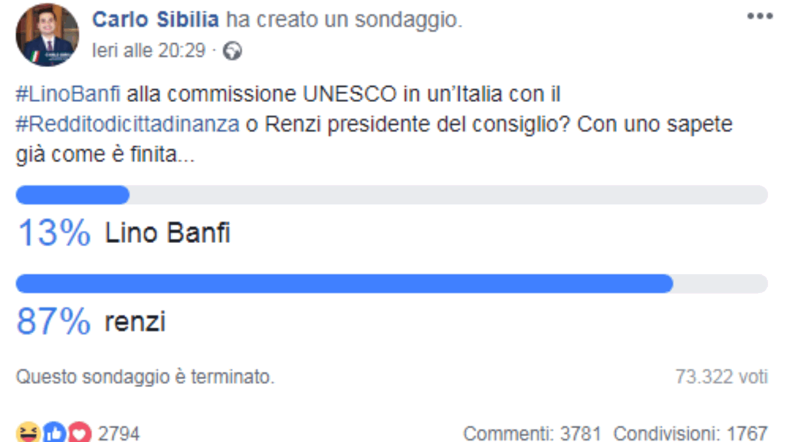Image resolution: width=787 pixels, height=442 pixels.
Task: Click the public globe privacy icon
Action: [232, 51]
